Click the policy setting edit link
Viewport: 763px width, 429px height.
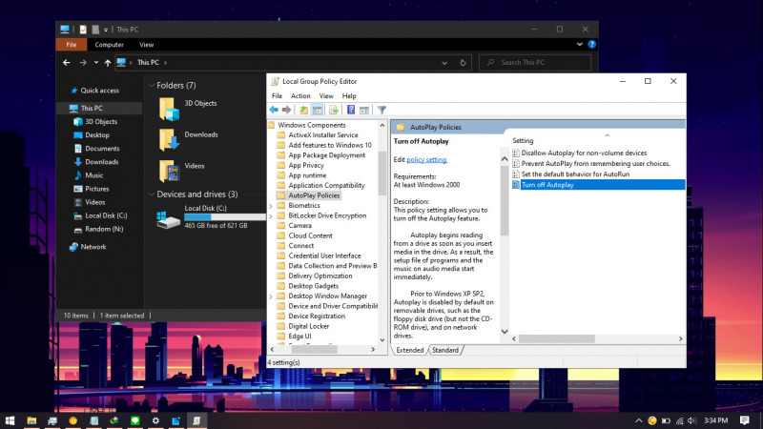pyautogui.click(x=426, y=159)
